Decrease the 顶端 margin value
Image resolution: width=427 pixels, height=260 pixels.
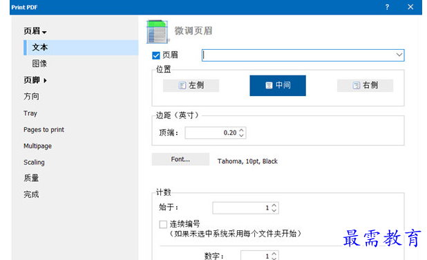[x=241, y=135]
